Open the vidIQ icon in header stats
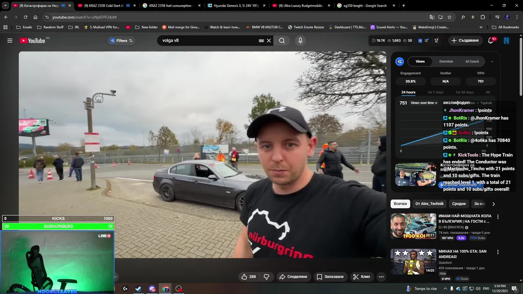 pyautogui.click(x=420, y=40)
